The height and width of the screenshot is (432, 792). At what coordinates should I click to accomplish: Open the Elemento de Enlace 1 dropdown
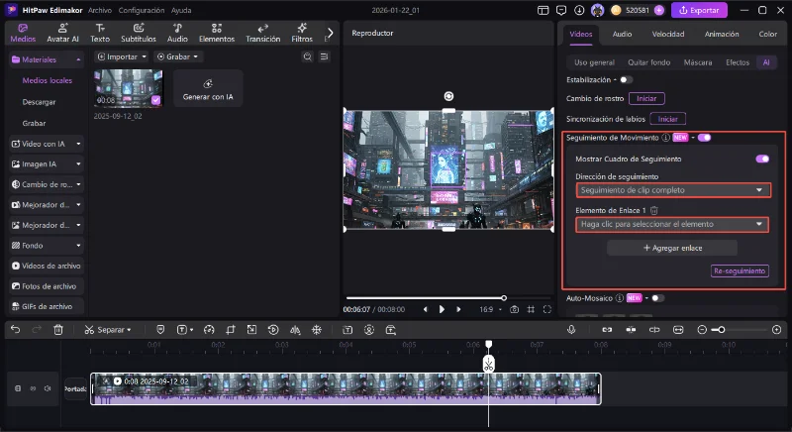(x=672, y=225)
